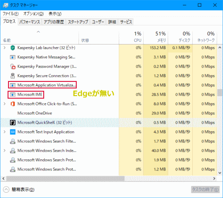Switch to the 詳細 tab
This screenshot has height=198, width=223.
pyautogui.click(x=112, y=22)
